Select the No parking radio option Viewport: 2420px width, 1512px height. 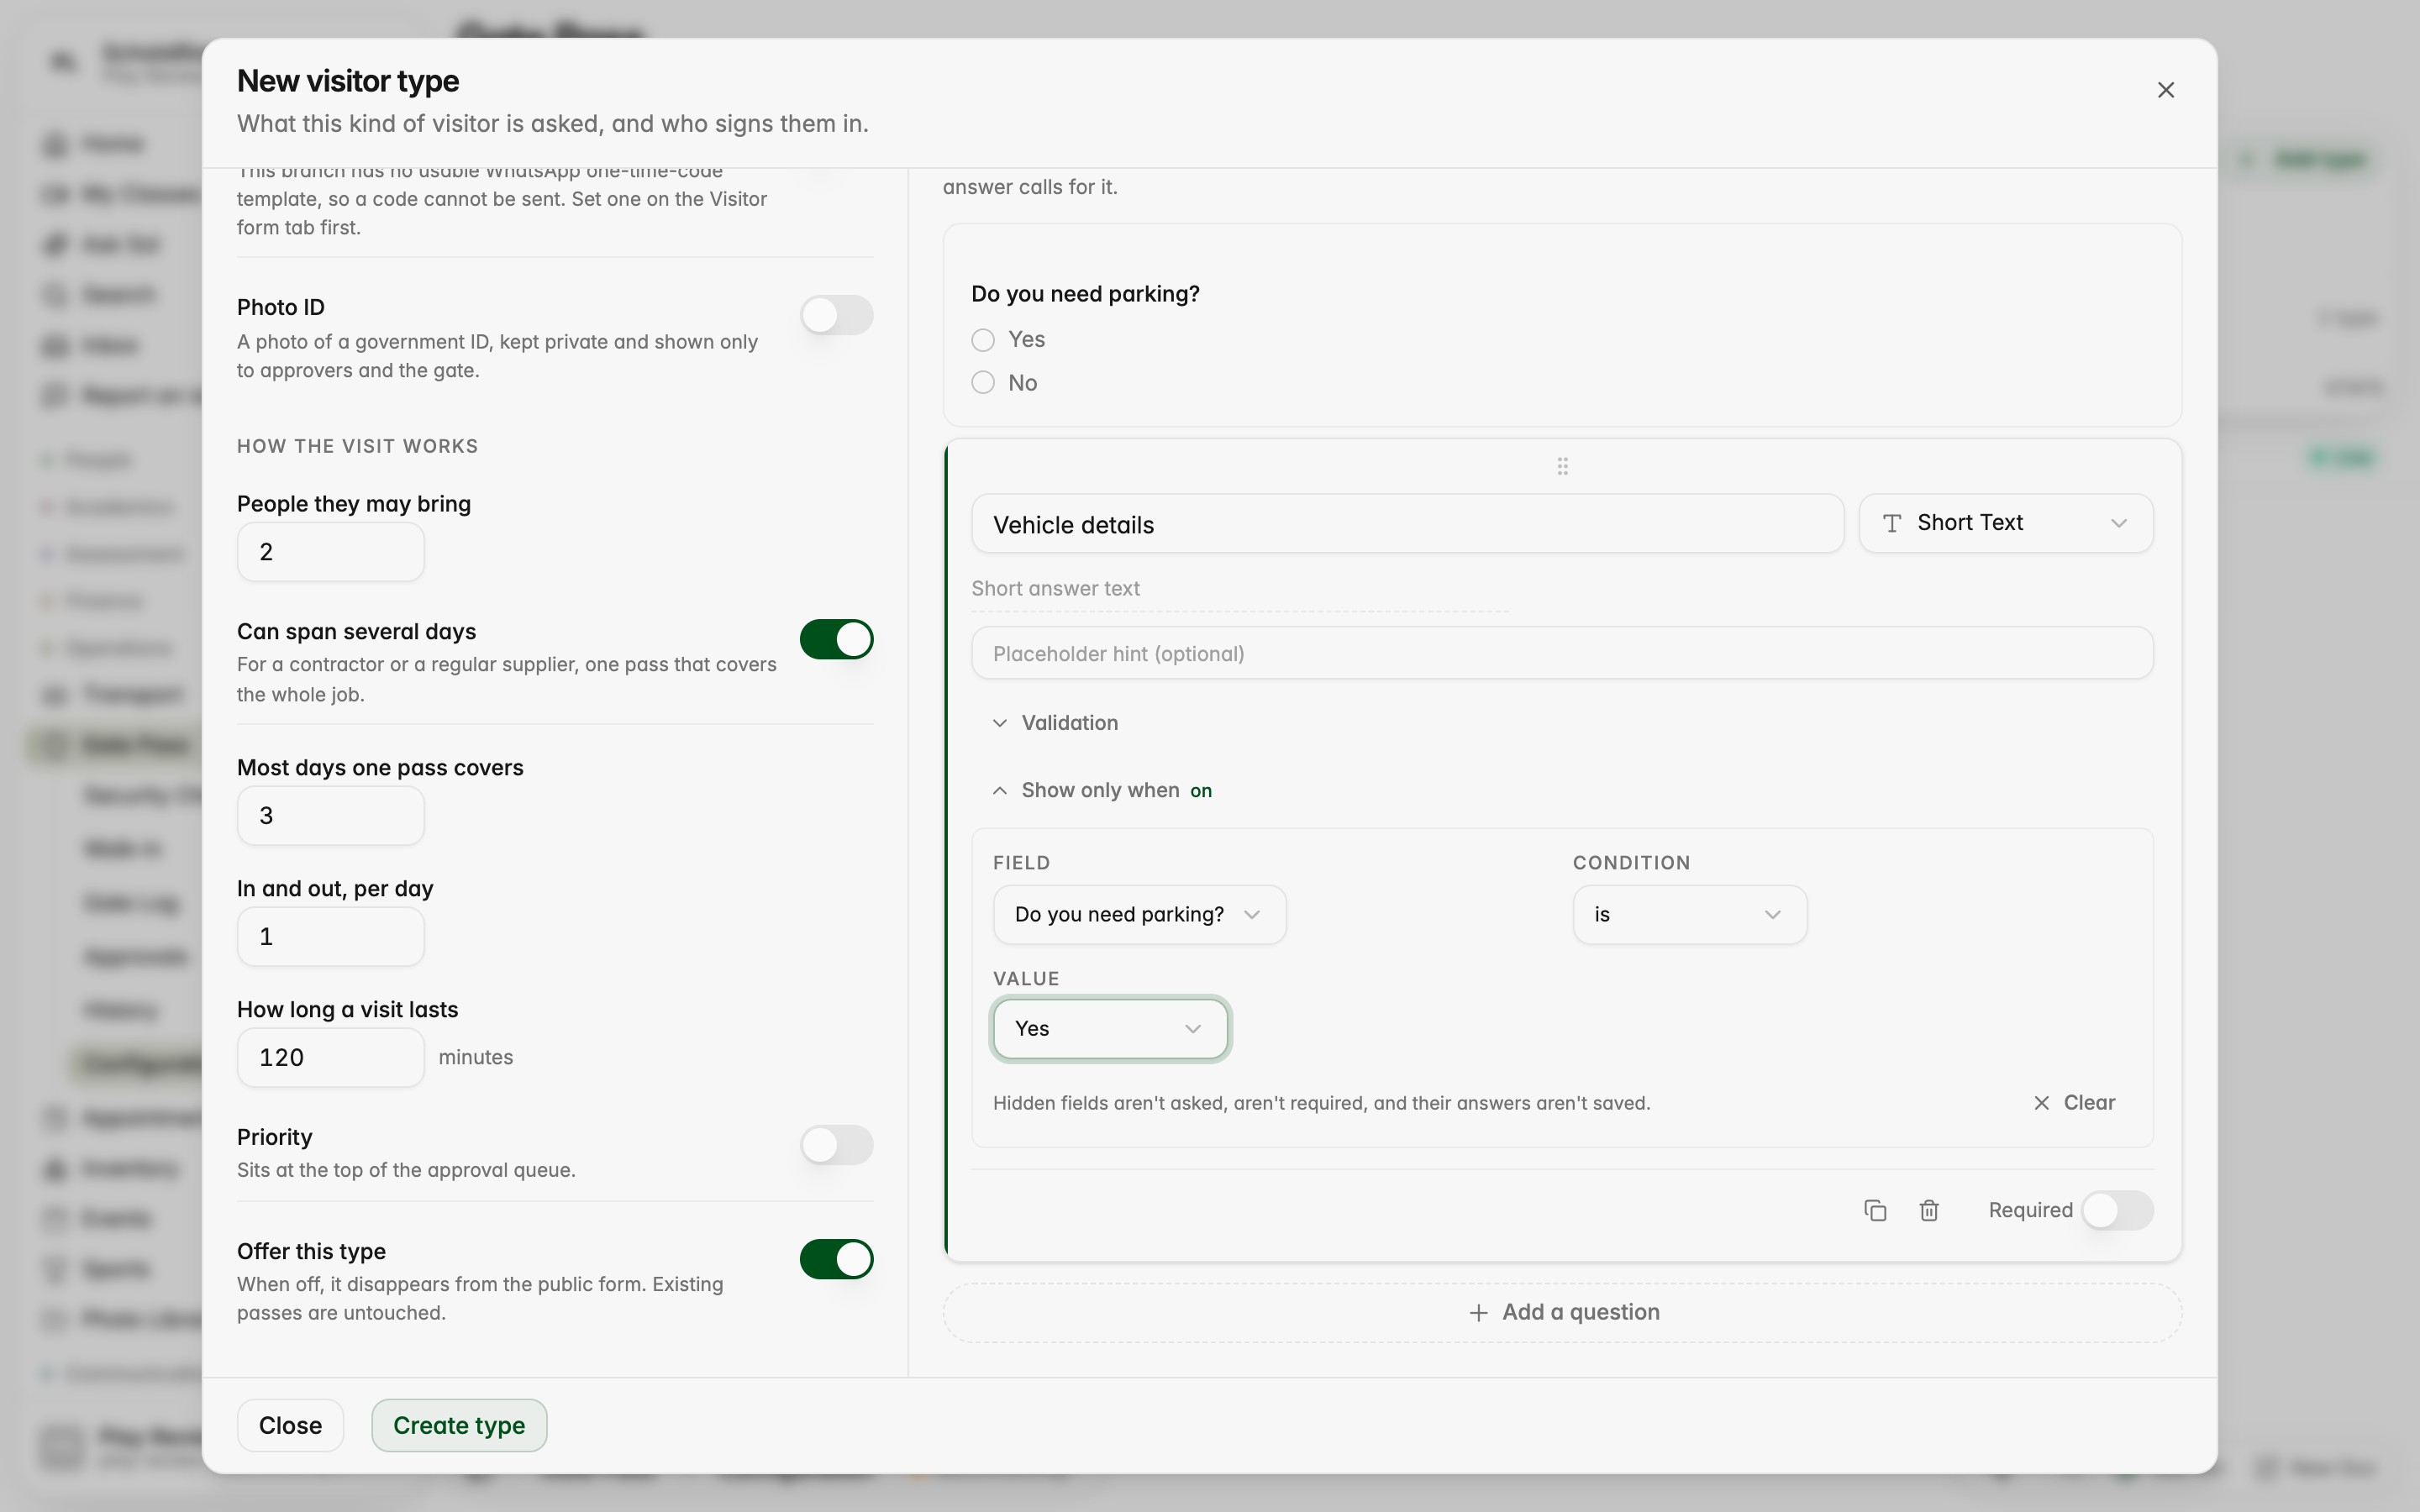click(x=983, y=383)
